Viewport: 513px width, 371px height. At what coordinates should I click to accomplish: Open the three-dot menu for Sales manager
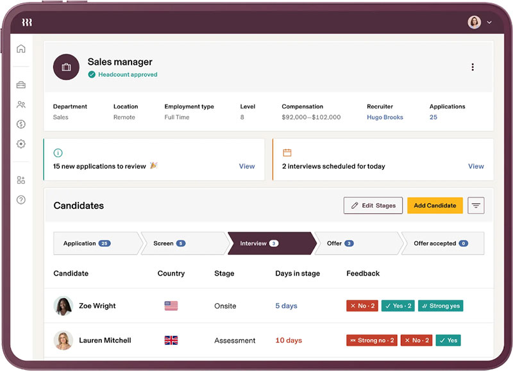[x=473, y=67]
